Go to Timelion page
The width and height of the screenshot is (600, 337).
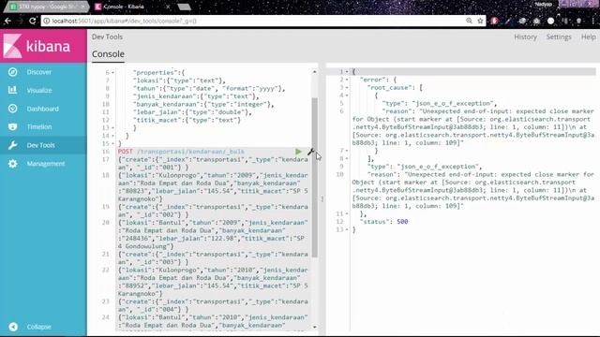(39, 127)
